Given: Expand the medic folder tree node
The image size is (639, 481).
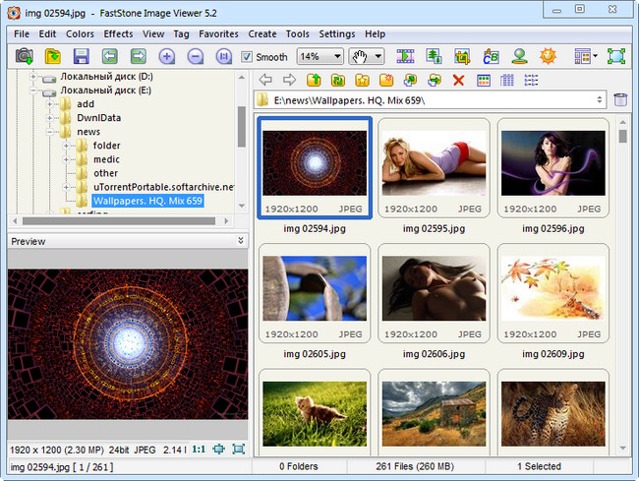Looking at the screenshot, I should point(67,160).
